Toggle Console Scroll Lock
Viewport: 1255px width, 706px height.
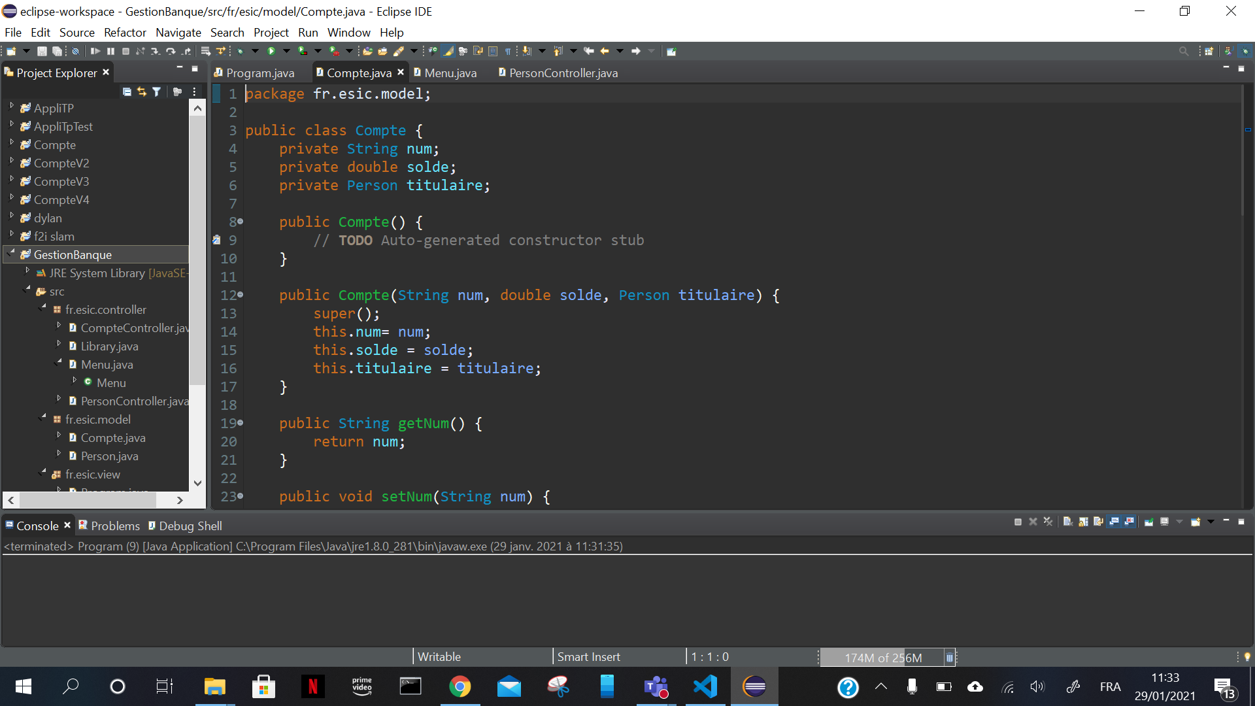(1083, 522)
